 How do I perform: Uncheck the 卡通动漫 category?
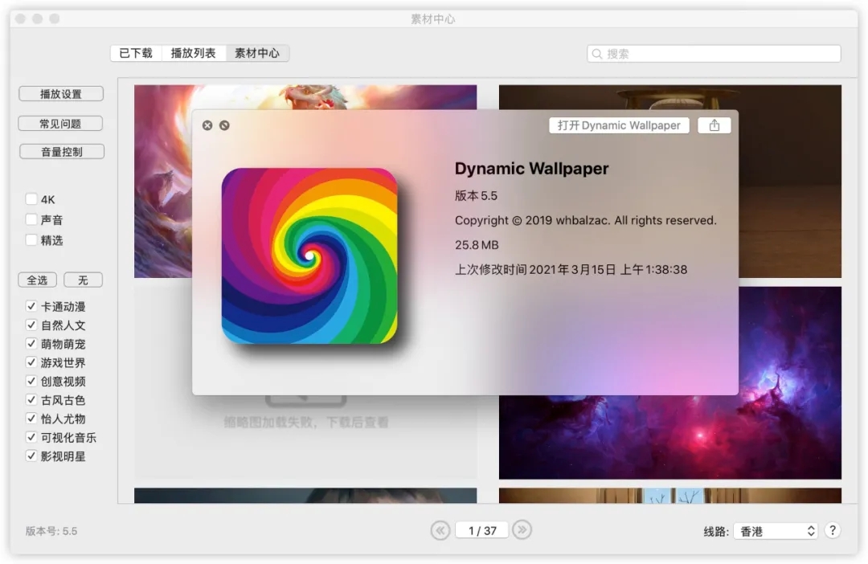(x=31, y=306)
